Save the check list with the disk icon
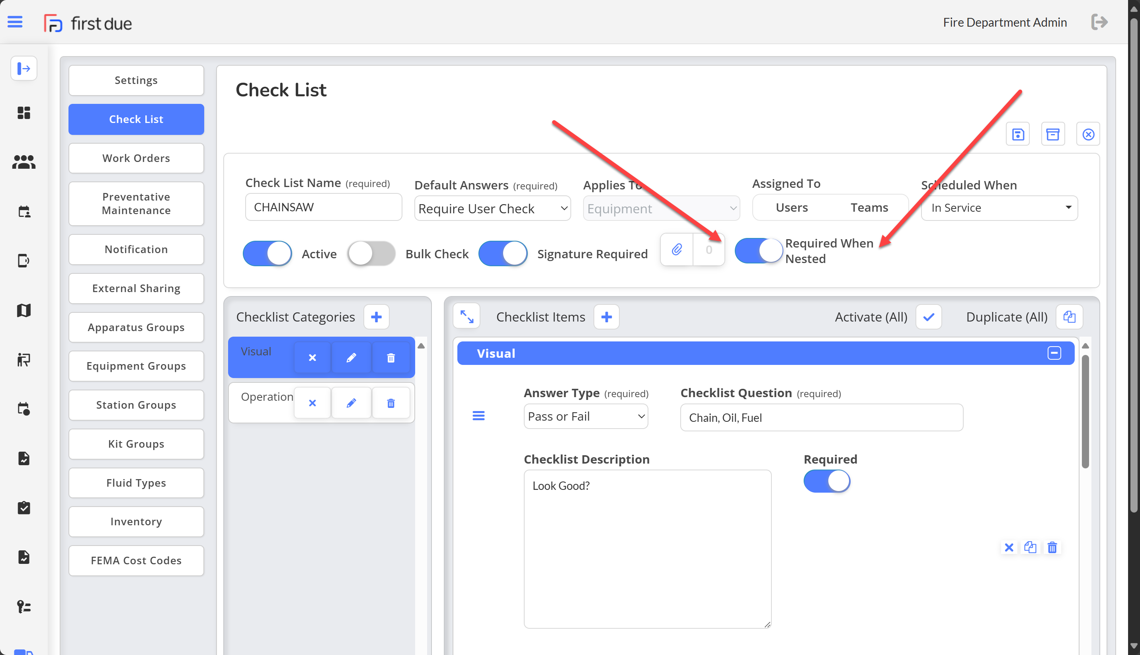Image resolution: width=1140 pixels, height=655 pixels. coord(1018,134)
